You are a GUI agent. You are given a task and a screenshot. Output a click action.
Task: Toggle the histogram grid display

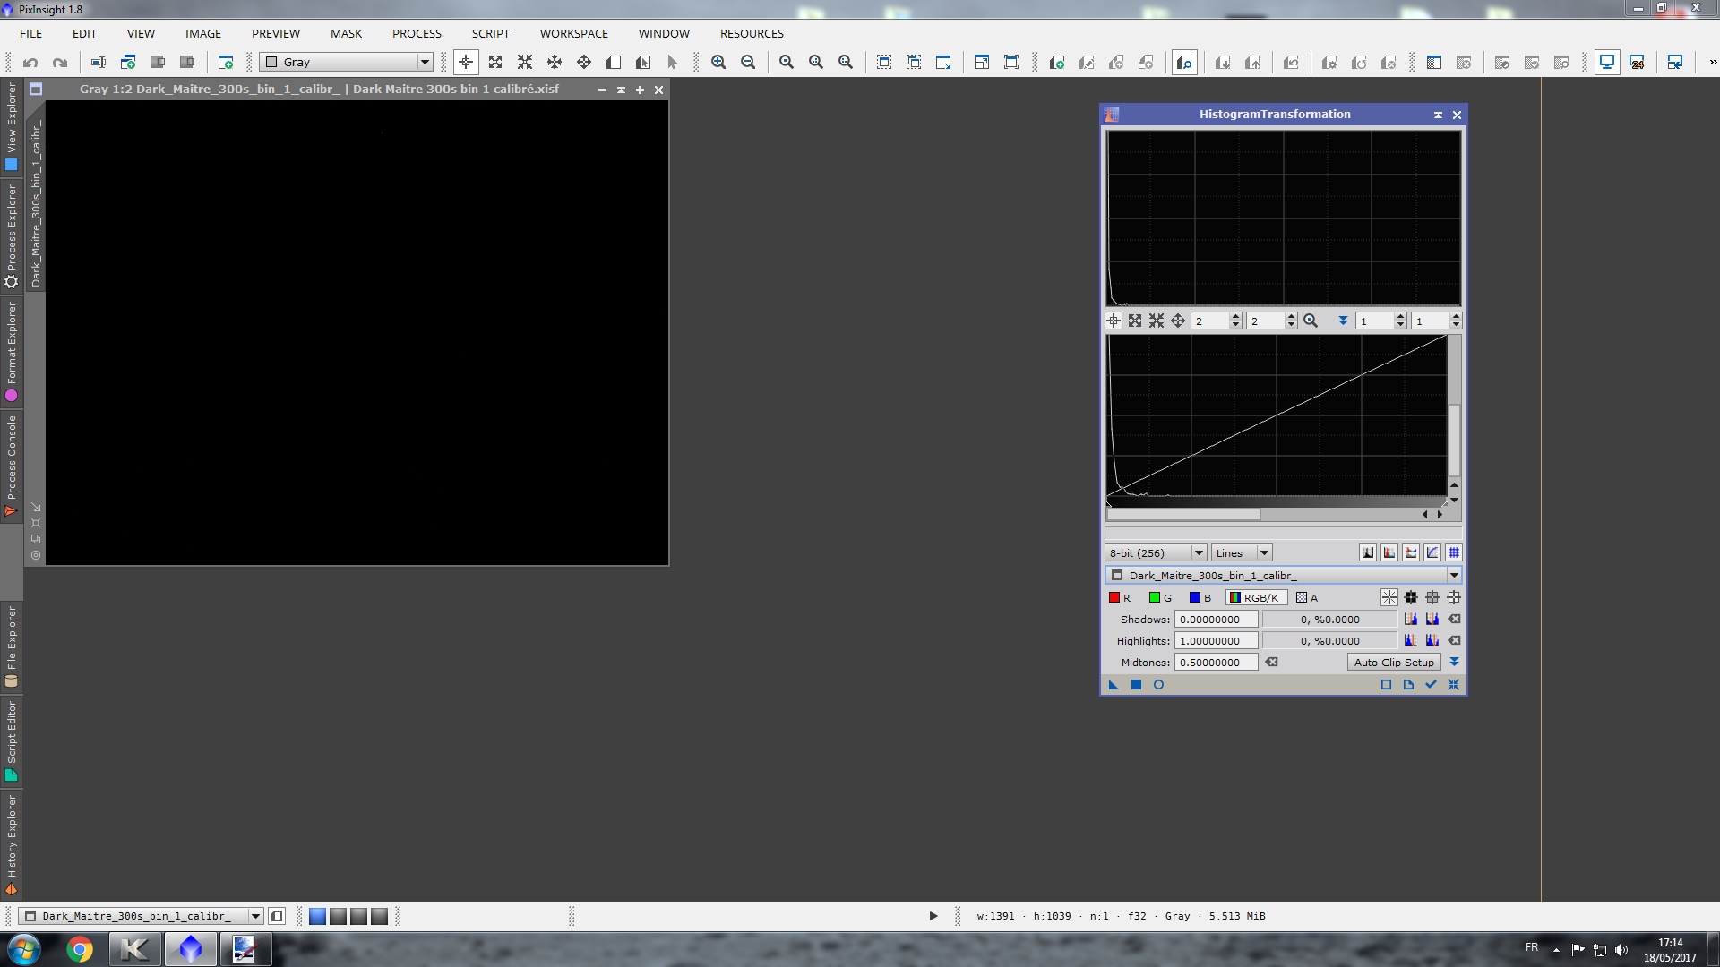coord(1453,552)
